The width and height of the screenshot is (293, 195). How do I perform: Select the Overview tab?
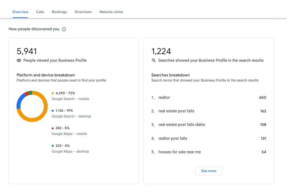20,12
